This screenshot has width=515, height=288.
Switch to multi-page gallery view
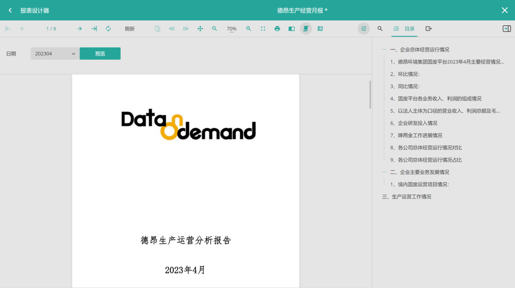pyautogui.click(x=320, y=29)
